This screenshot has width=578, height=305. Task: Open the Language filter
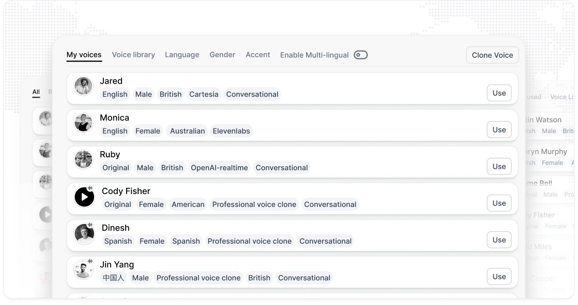click(x=182, y=55)
